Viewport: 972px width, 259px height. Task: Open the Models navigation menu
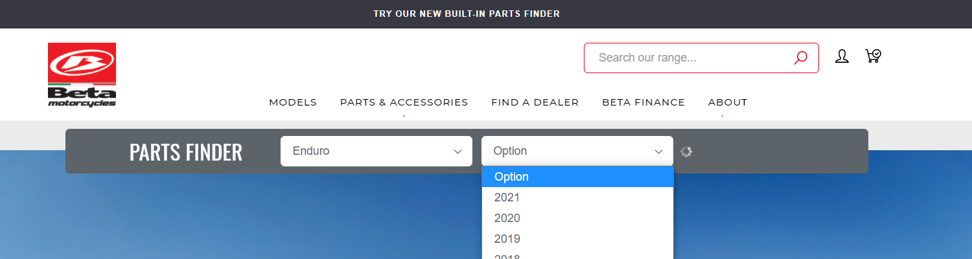293,102
